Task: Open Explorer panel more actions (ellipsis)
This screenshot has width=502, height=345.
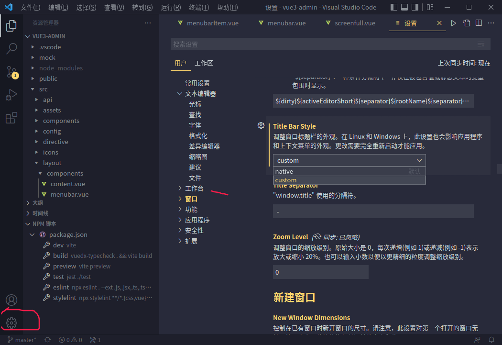Action: pos(148,23)
